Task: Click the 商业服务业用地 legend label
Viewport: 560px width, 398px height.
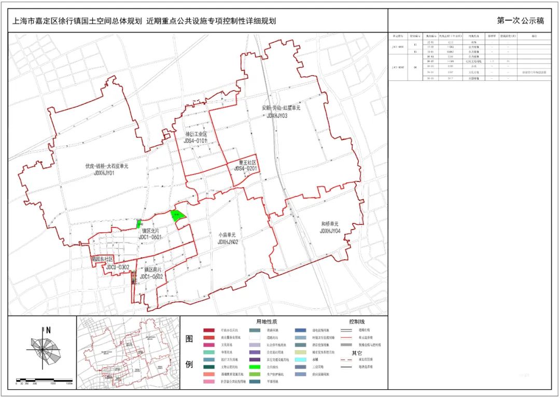Action: click(231, 338)
